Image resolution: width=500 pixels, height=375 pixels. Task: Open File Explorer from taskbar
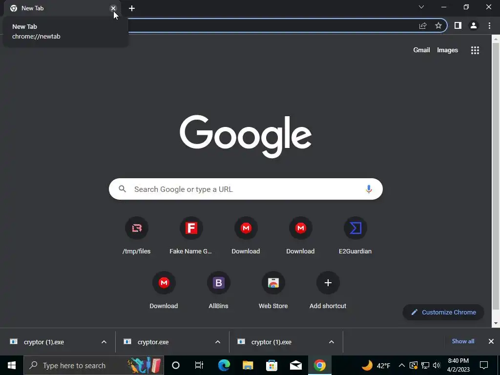[248, 365]
